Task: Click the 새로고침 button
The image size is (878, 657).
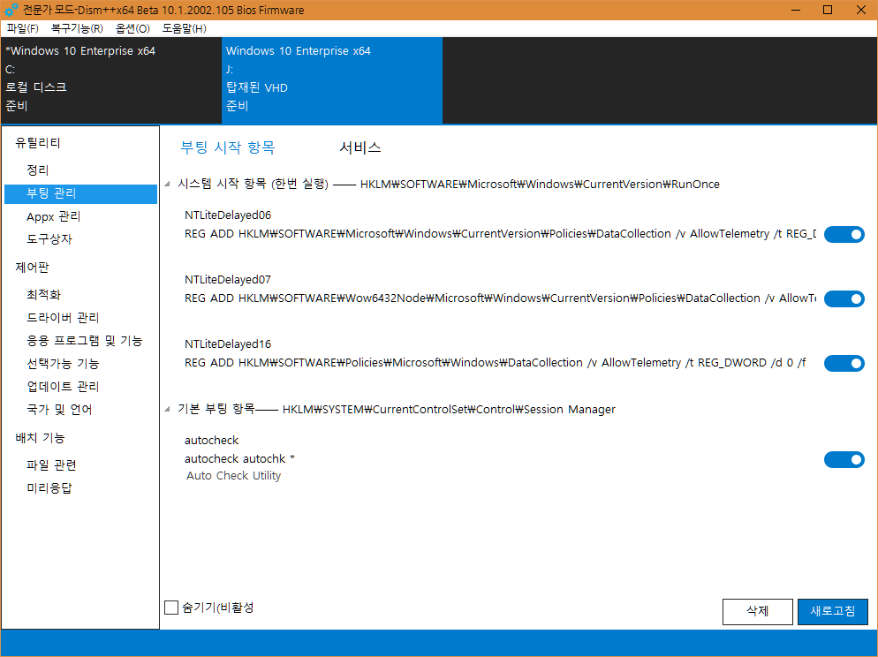Action: [x=833, y=611]
